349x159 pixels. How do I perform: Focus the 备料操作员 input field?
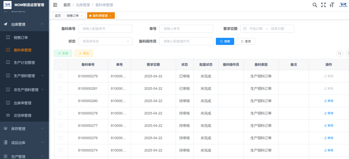click(186, 41)
